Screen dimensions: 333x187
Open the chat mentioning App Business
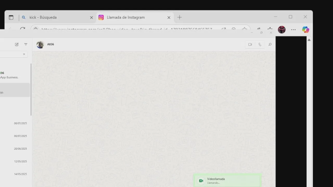click(15, 75)
